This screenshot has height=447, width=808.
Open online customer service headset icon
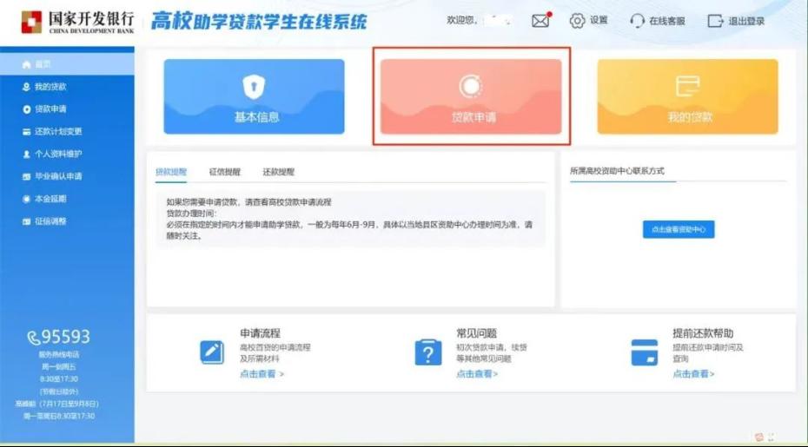pyautogui.click(x=637, y=21)
